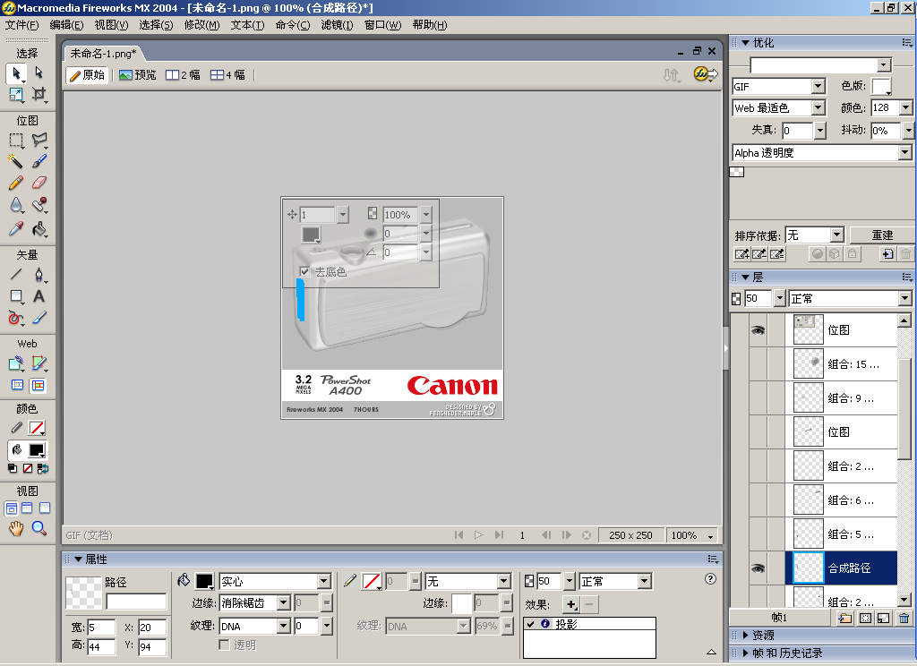The width and height of the screenshot is (917, 666).
Task: Open the 文件 menu
Action: point(22,24)
